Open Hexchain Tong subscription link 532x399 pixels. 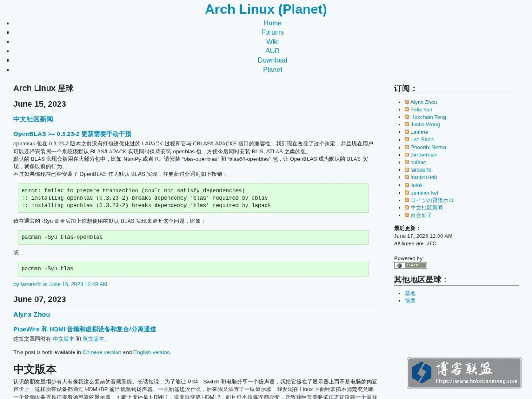(x=428, y=117)
